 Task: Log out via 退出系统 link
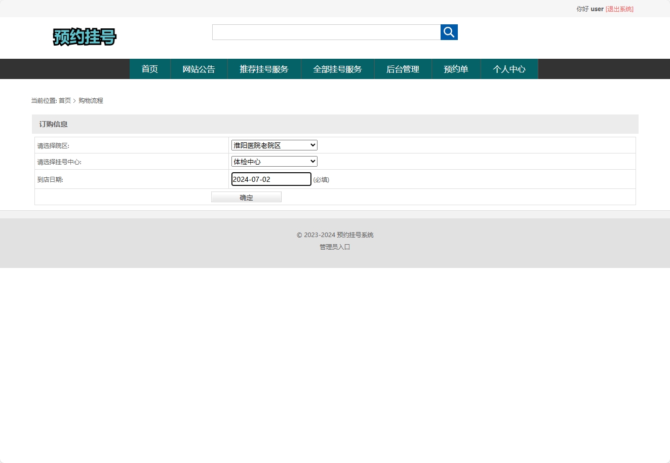pyautogui.click(x=619, y=9)
